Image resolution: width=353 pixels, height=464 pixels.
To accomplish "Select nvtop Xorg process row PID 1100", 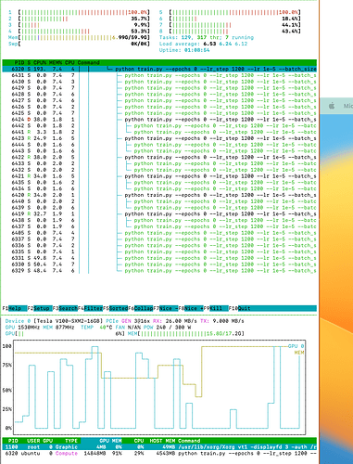I will pos(159,447).
